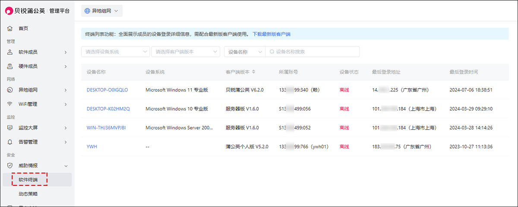
Task: Click the 软件成员 person icon
Action: (10, 52)
